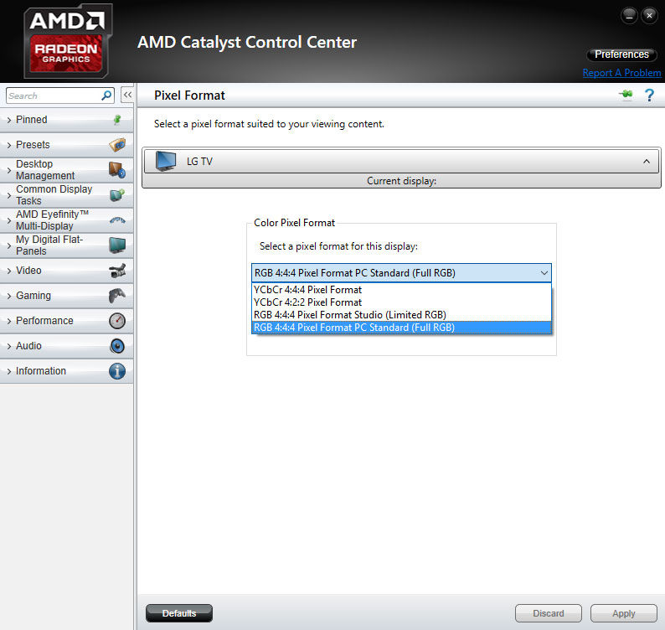This screenshot has height=630, width=665.
Task: Collapse the sidebar with double-chevron button
Action: pos(127,96)
